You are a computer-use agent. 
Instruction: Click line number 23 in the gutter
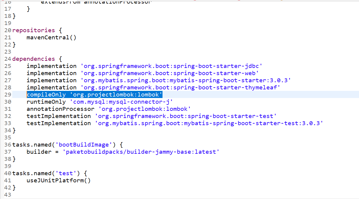pyautogui.click(x=8, y=52)
